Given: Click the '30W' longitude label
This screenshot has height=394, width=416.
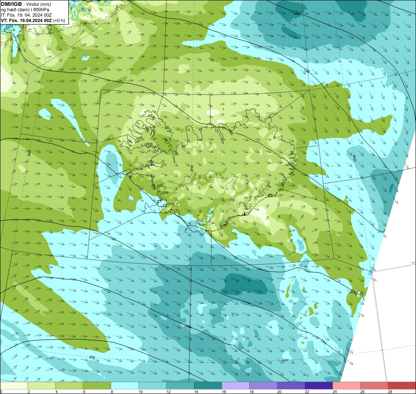Looking at the screenshot, I should [29, 153].
